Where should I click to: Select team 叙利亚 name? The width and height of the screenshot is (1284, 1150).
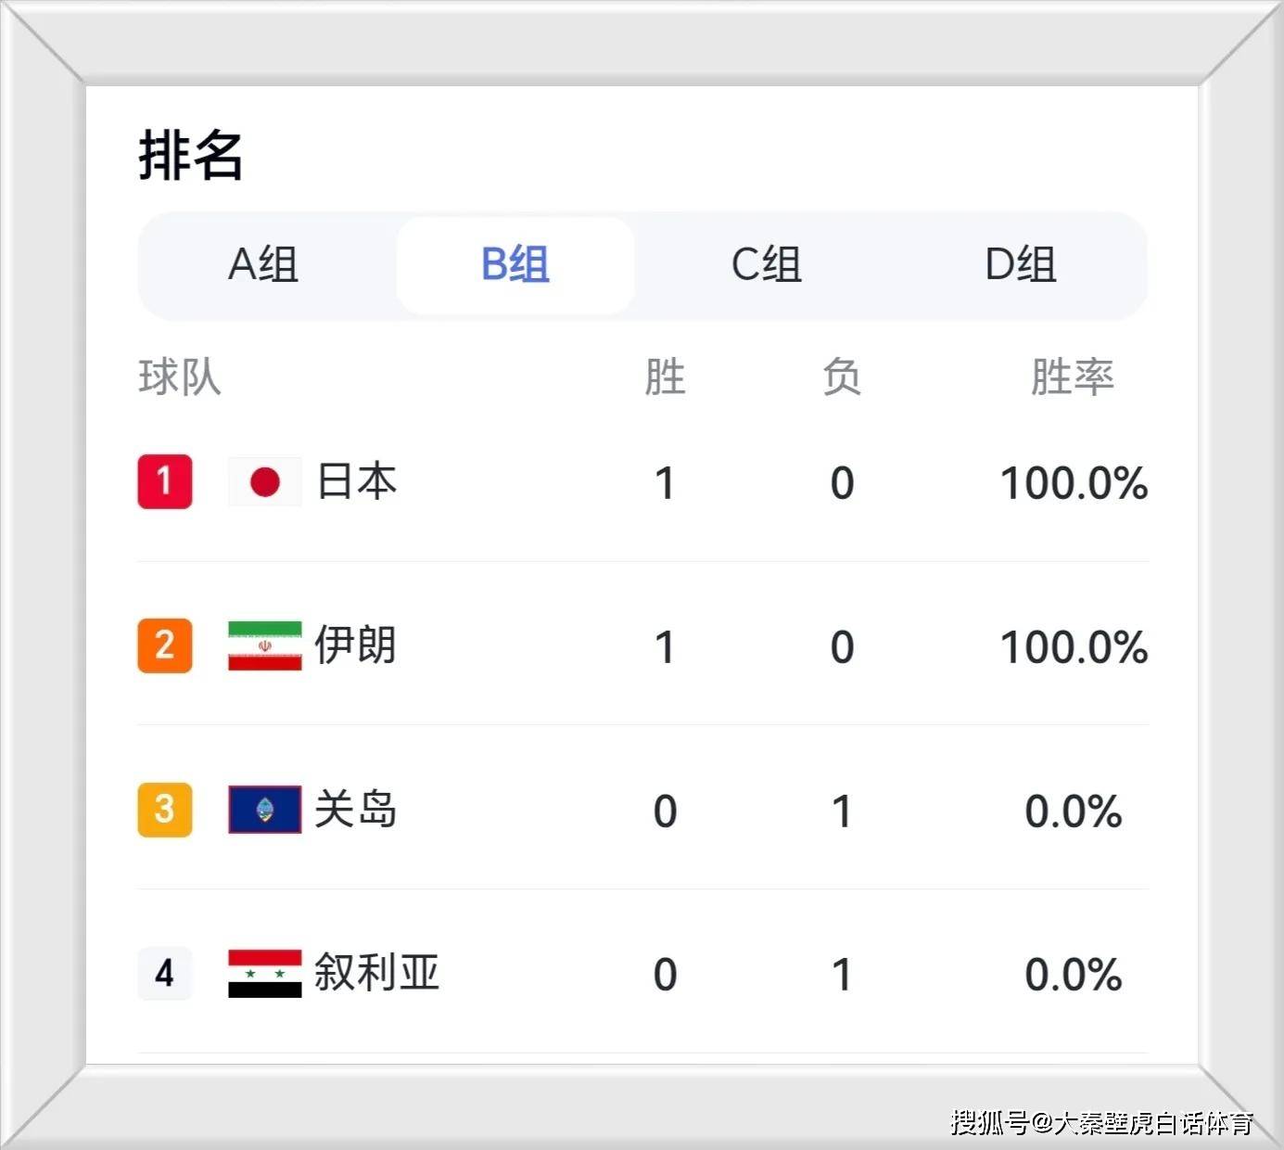pyautogui.click(x=376, y=973)
